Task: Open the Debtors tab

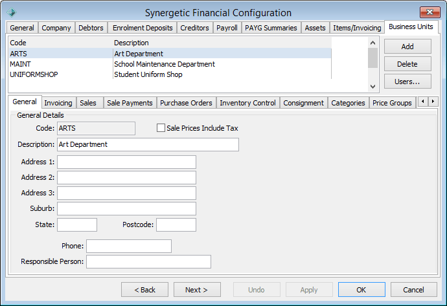Action: (91, 28)
